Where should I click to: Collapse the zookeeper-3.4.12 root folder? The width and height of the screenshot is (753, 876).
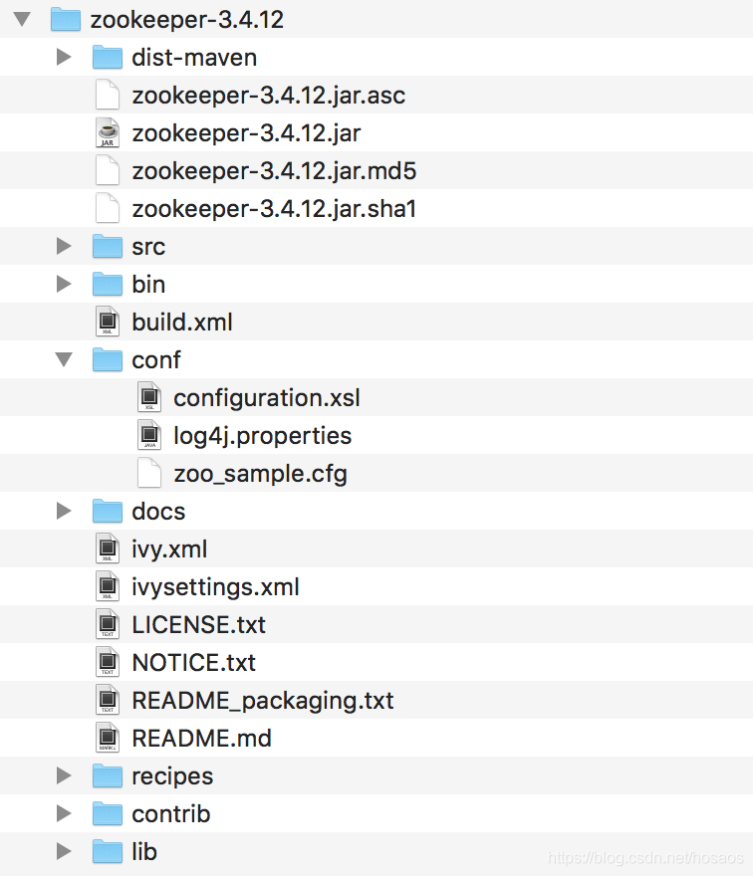[x=23, y=20]
